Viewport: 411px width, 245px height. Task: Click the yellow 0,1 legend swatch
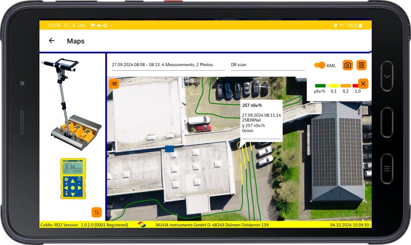334,85
